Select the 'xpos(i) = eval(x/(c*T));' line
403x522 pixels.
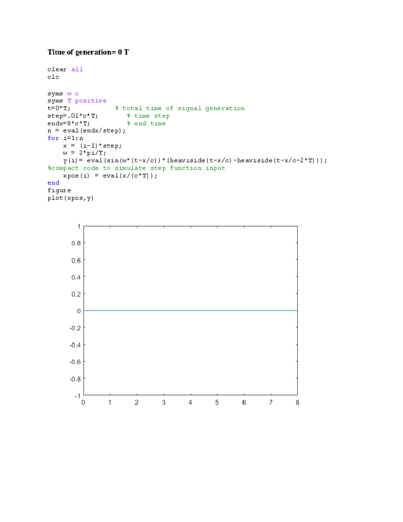click(110, 176)
